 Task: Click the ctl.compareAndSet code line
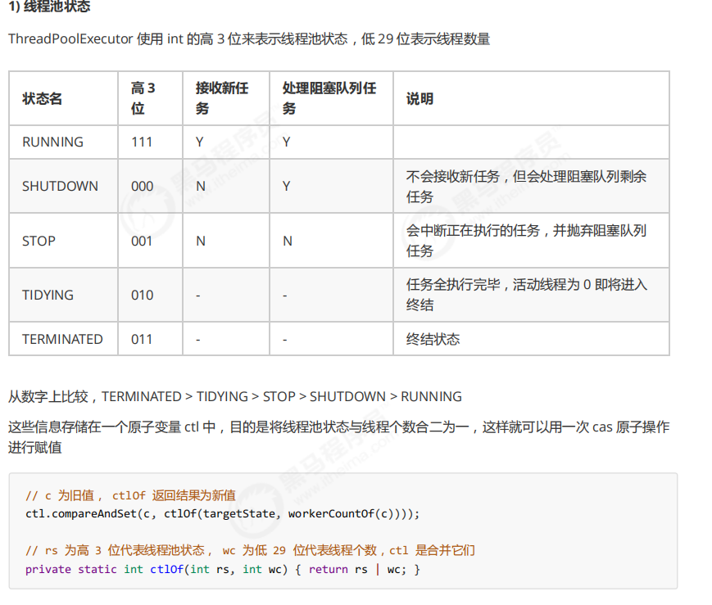coord(222,513)
